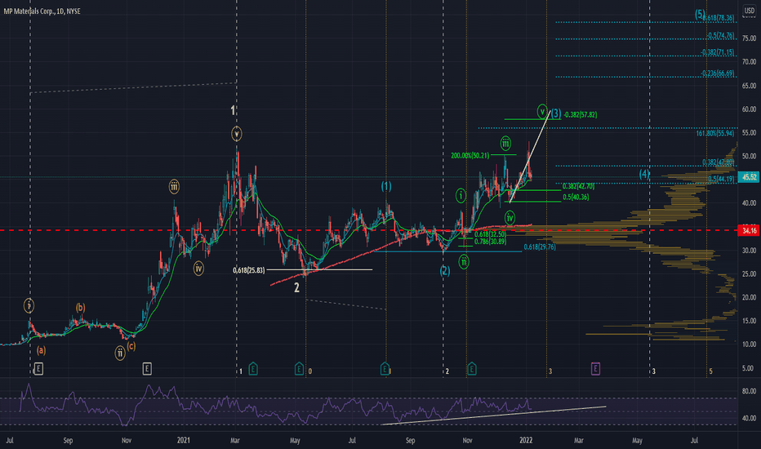The height and width of the screenshot is (449, 761).
Task: Select the white wave 1 label above circled v
Action: tap(233, 110)
